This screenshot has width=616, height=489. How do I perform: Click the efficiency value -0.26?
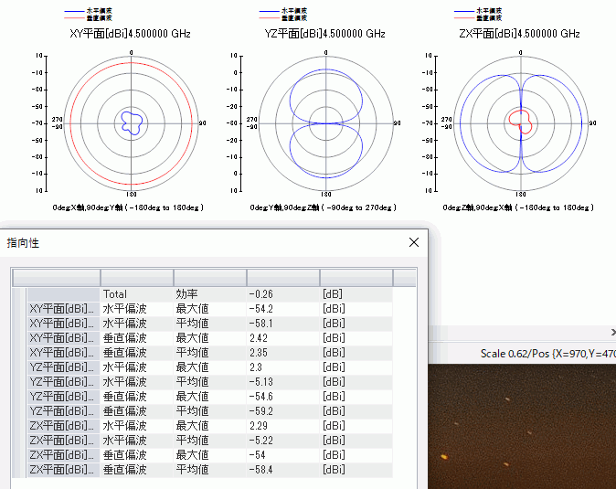pyautogui.click(x=260, y=294)
